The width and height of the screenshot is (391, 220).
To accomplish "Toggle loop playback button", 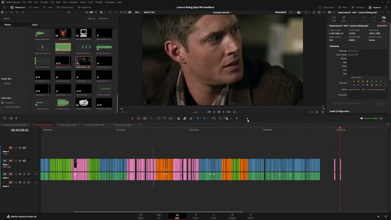I will pyautogui.click(x=235, y=112).
